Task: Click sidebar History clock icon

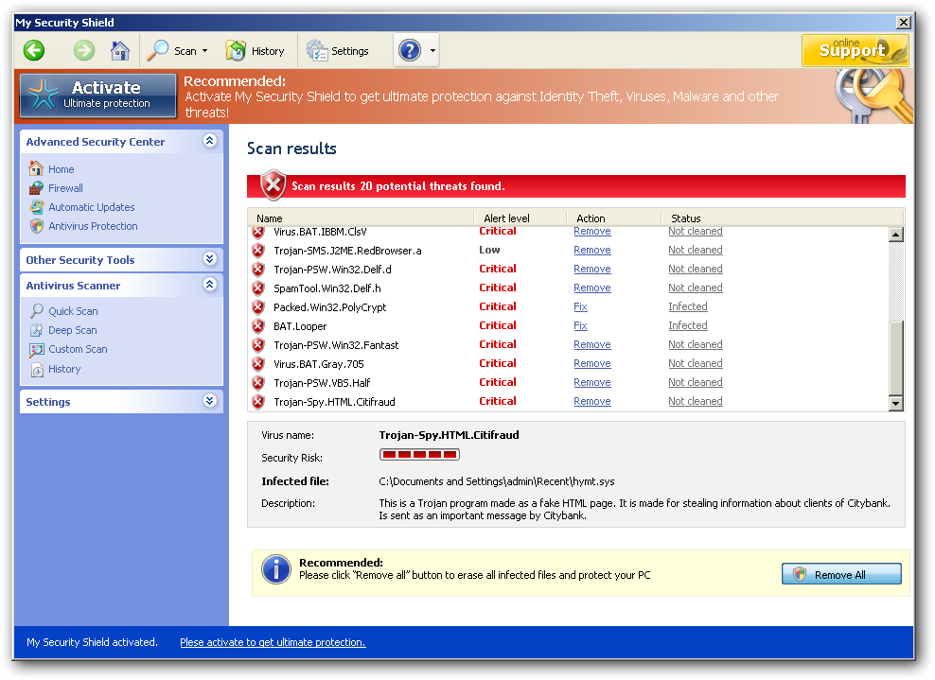Action: (37, 370)
